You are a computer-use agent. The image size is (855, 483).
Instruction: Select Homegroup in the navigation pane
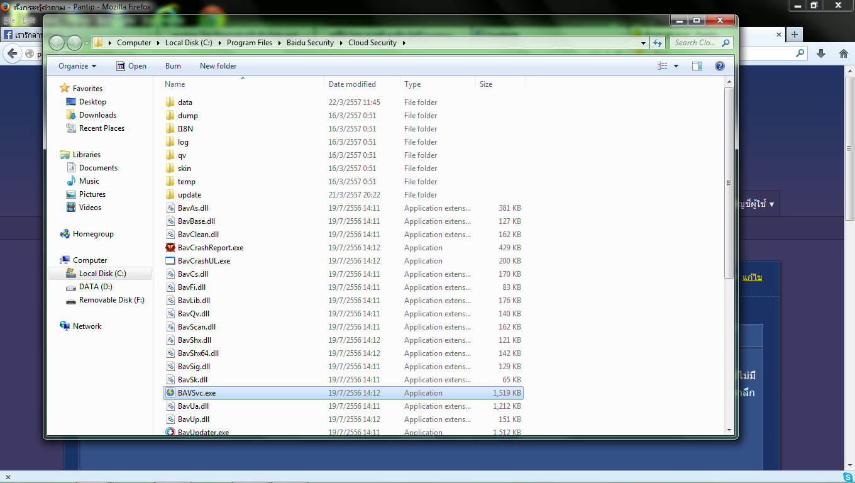[x=93, y=234]
